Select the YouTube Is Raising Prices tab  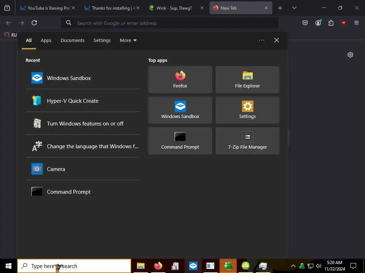[x=48, y=8]
